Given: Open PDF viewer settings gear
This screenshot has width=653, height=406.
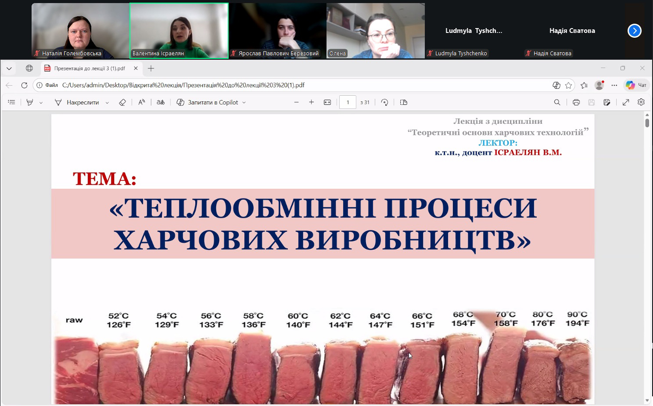Looking at the screenshot, I should click(641, 102).
